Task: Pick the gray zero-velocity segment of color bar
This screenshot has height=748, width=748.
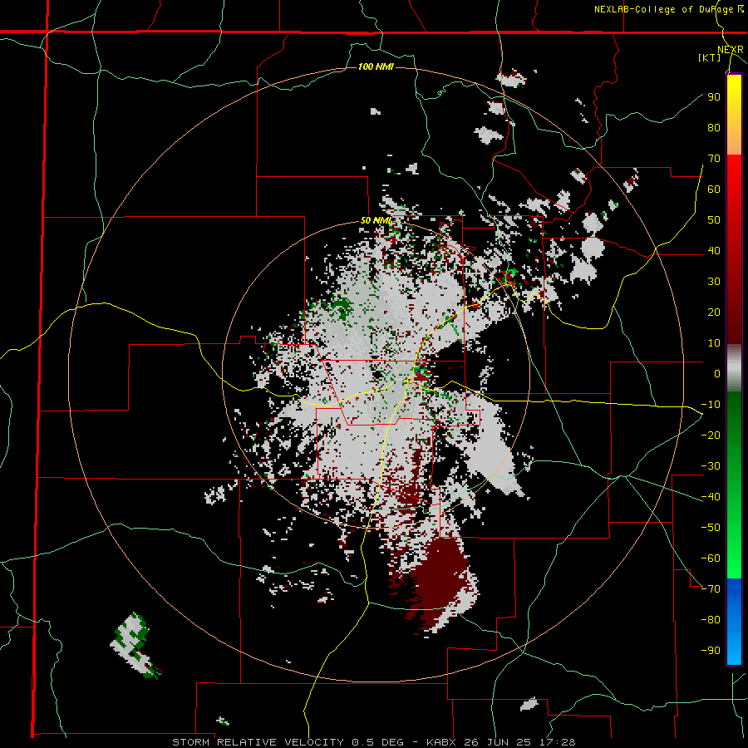Action: (734, 368)
